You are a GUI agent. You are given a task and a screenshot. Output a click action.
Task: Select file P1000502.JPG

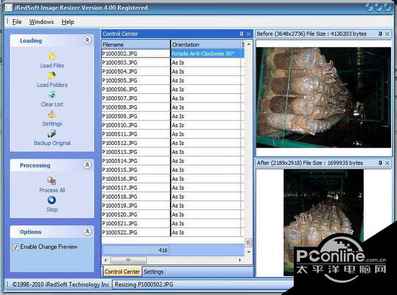pos(136,54)
